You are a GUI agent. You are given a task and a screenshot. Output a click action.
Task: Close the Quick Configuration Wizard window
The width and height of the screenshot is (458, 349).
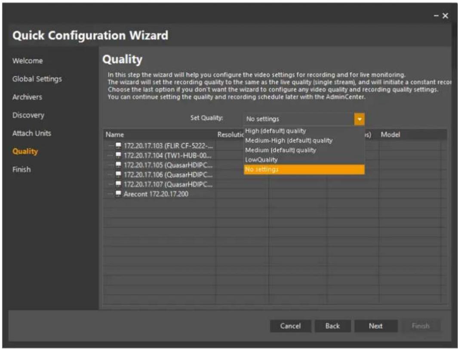[445, 16]
